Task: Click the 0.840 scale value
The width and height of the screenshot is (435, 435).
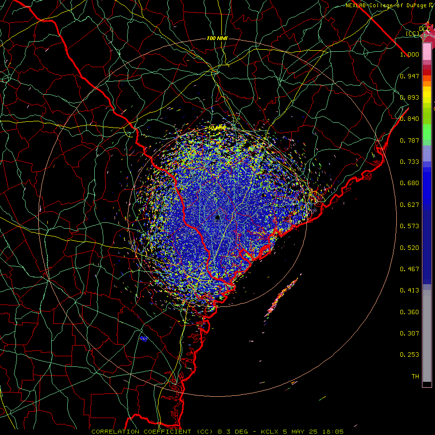Action: pyautogui.click(x=409, y=119)
